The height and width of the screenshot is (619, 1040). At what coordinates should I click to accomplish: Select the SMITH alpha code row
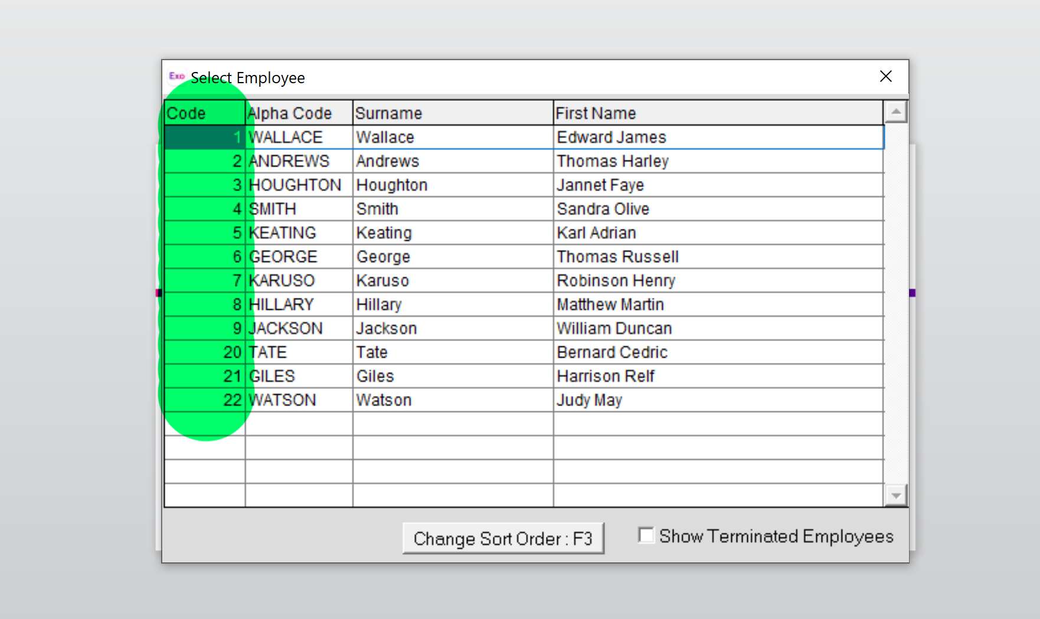[x=273, y=209]
